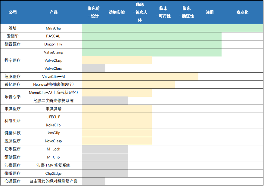This screenshot has width=264, height=186.
Task: Select the 临床前-设计 header cell
Action: point(94,12)
